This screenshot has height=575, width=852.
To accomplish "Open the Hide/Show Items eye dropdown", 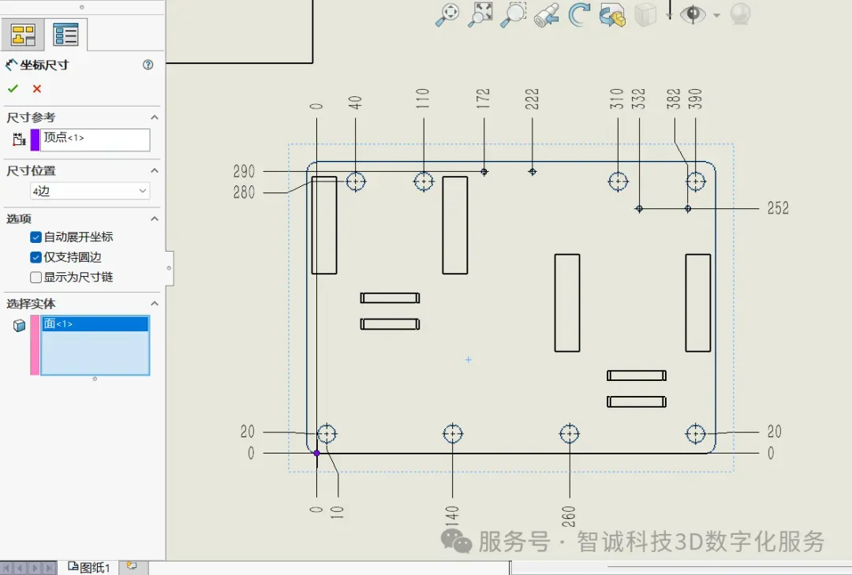I will click(x=716, y=14).
